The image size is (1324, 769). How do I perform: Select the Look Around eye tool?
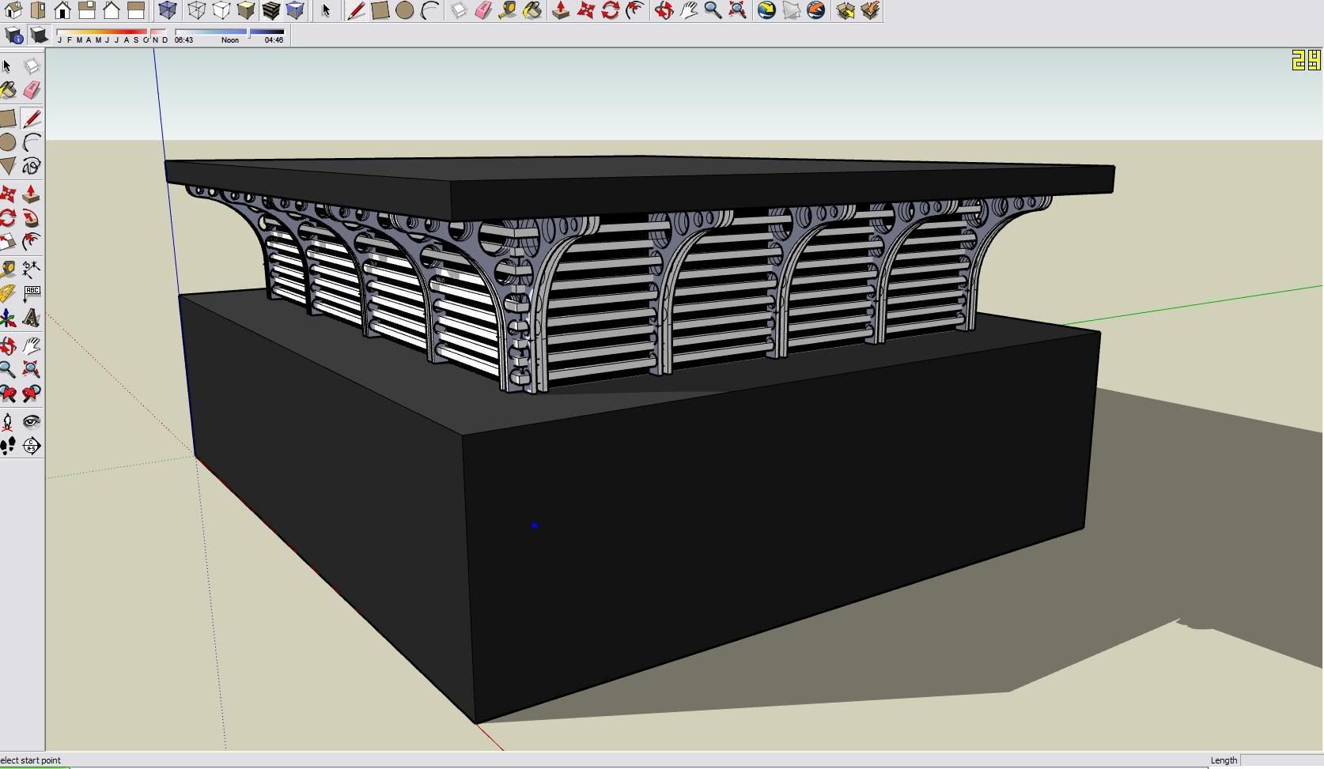tap(32, 421)
